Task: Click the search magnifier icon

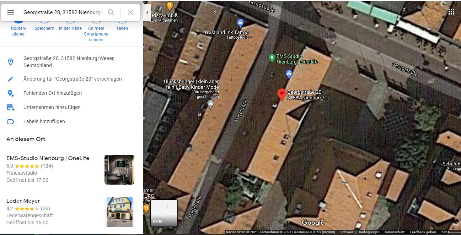Action: point(111,12)
